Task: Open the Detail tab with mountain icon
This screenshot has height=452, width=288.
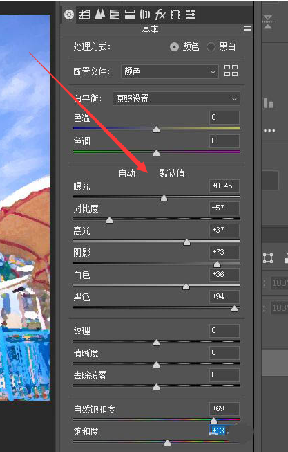Action: click(99, 14)
